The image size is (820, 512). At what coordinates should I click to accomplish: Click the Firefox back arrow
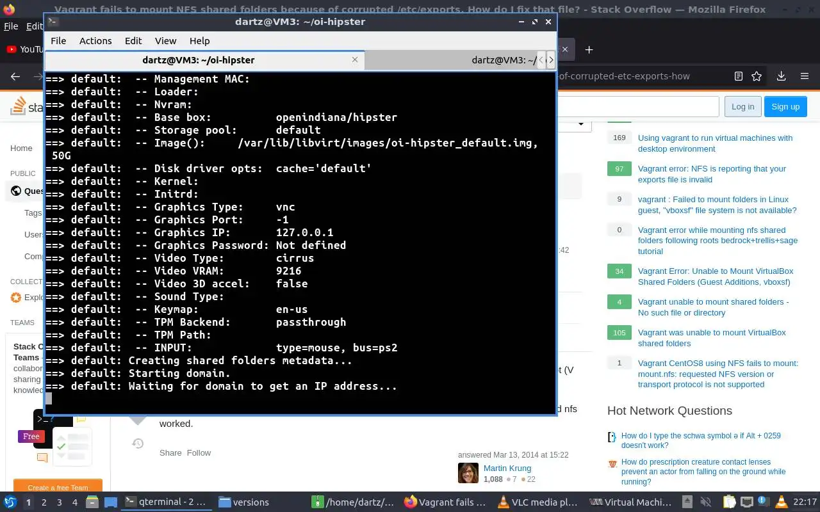(x=15, y=76)
